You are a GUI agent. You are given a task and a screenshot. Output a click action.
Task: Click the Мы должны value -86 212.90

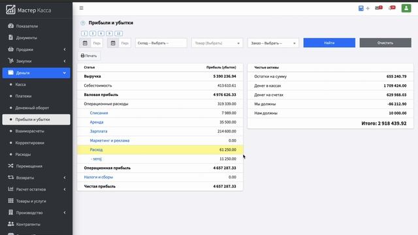point(397,104)
